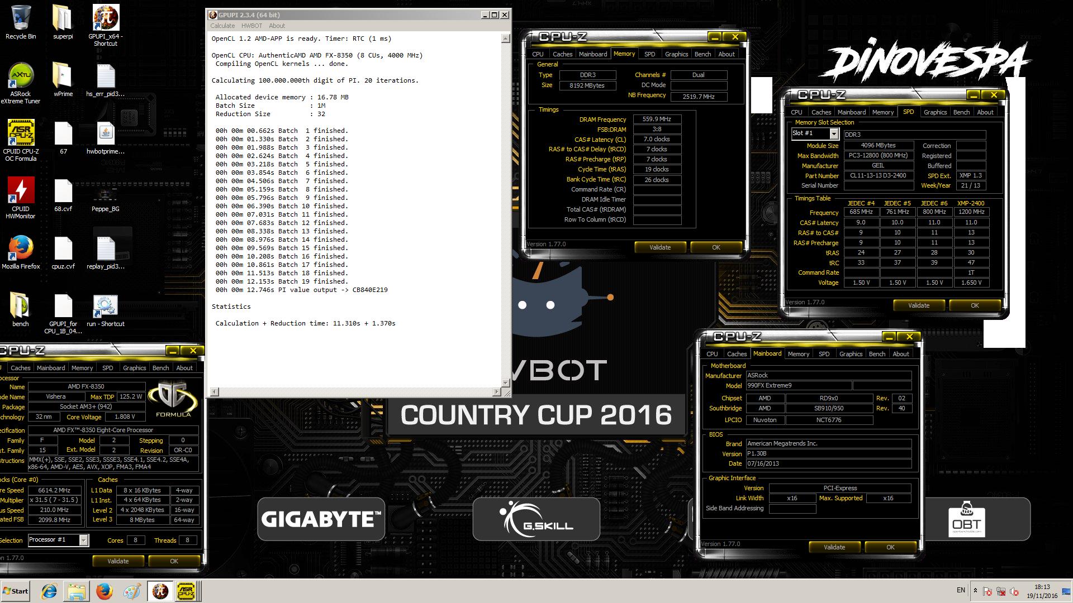Click the Core Speed 6614.2 MHz field
The image size is (1073, 603).
[54, 490]
